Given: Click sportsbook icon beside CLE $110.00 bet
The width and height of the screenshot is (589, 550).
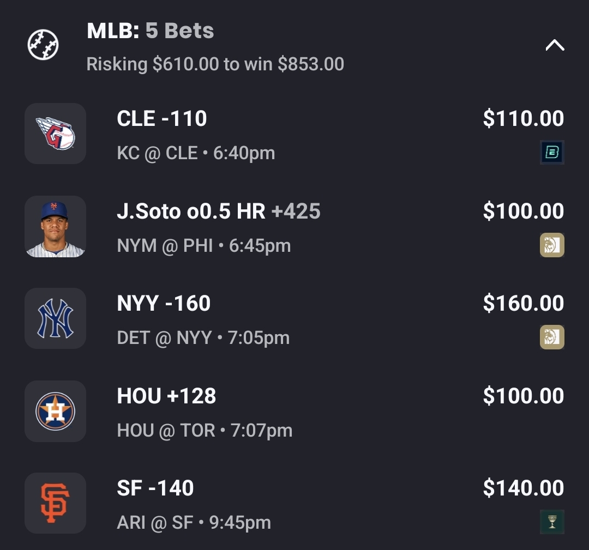Looking at the screenshot, I should [x=551, y=153].
